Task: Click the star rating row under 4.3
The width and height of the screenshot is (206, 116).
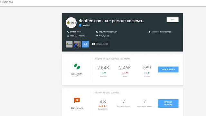Action: click(103, 106)
